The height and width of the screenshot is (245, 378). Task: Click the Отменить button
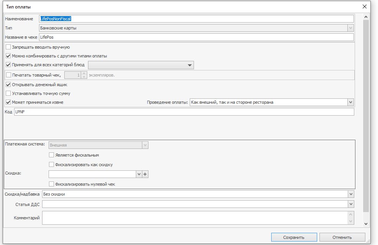pyautogui.click(x=342, y=237)
